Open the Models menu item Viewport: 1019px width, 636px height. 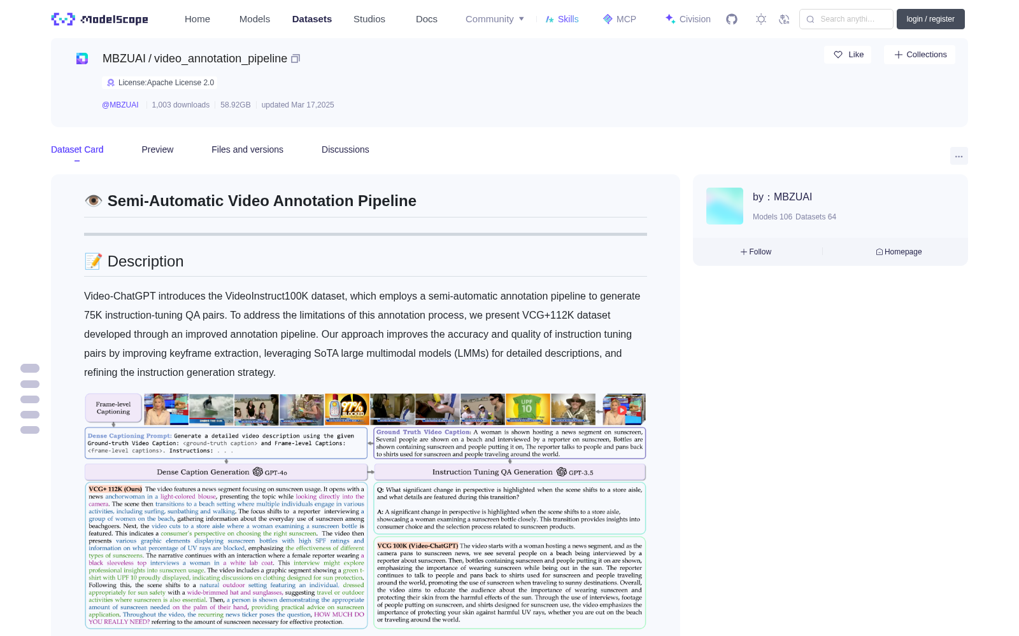255,19
